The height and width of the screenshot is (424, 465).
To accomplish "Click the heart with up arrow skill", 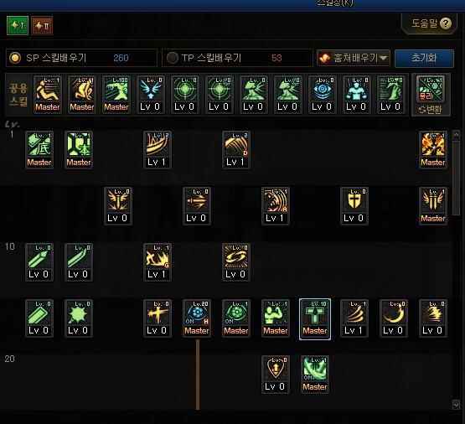I will 275,375.
